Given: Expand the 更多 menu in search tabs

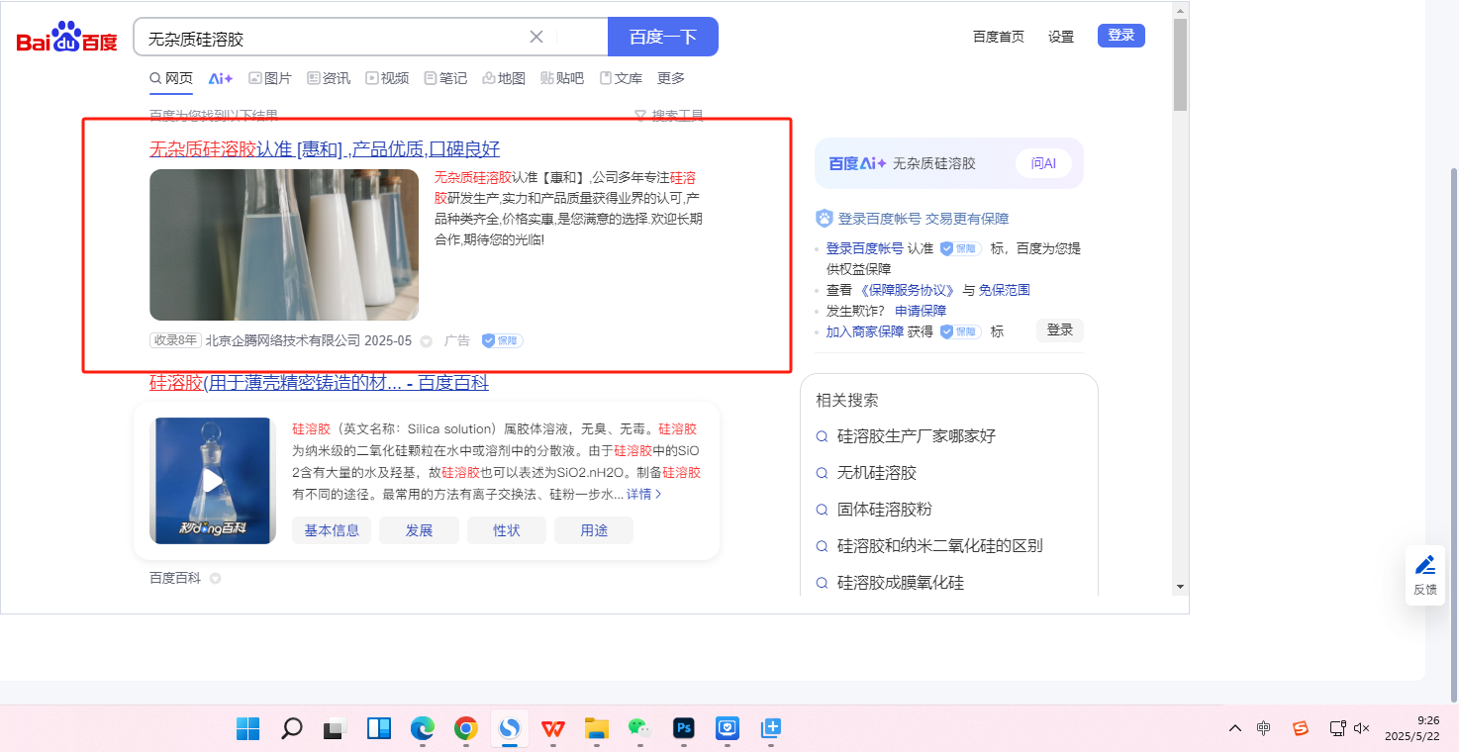Looking at the screenshot, I should click(x=670, y=78).
